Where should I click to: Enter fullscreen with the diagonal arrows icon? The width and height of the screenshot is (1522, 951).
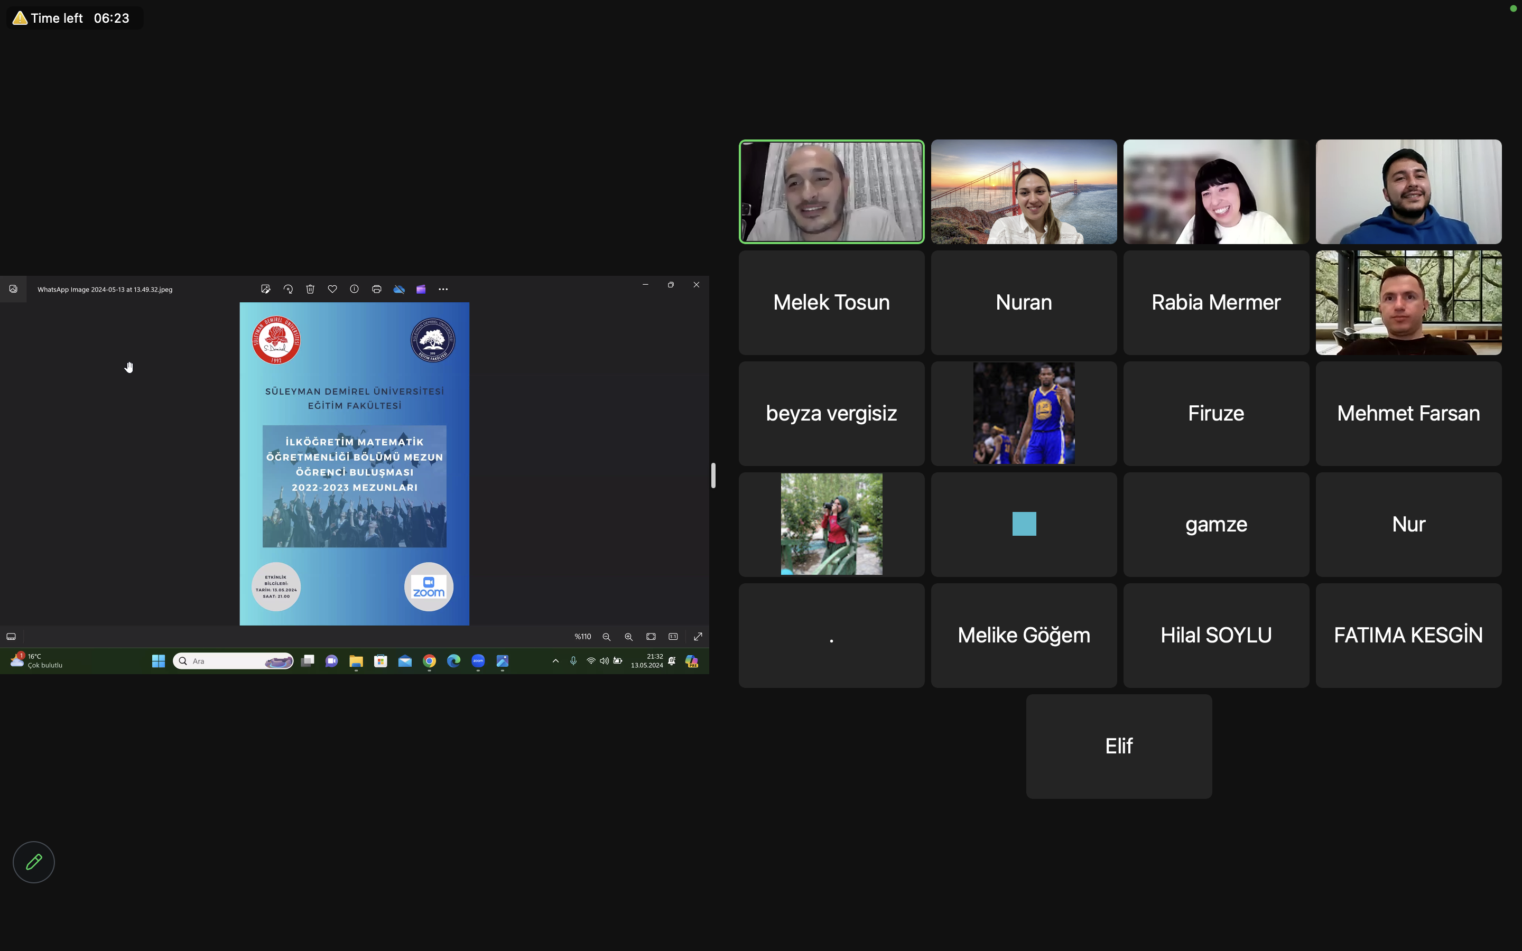point(698,637)
